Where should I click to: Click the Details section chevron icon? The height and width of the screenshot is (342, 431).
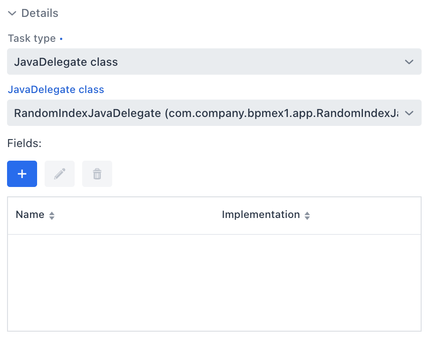point(12,13)
